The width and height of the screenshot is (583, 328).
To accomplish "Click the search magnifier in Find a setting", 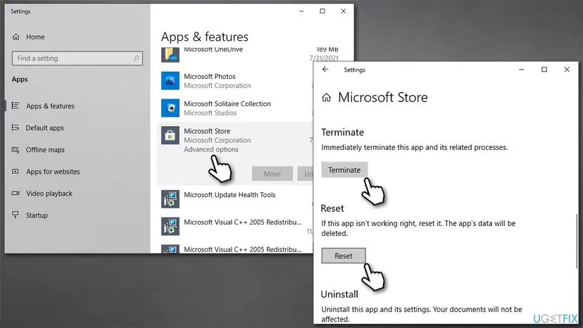I will click(136, 58).
